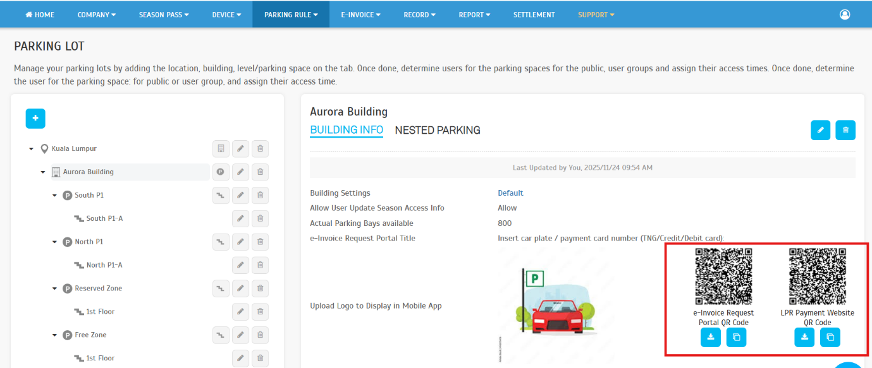Download the e-Invoice Request Portal QR code
Image resolution: width=872 pixels, height=368 pixels.
[x=711, y=338]
